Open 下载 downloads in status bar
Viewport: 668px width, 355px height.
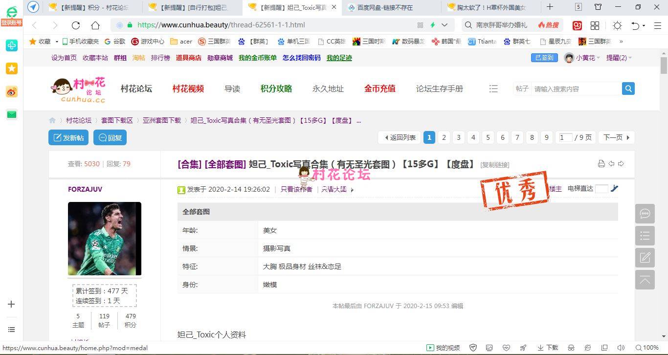548,348
